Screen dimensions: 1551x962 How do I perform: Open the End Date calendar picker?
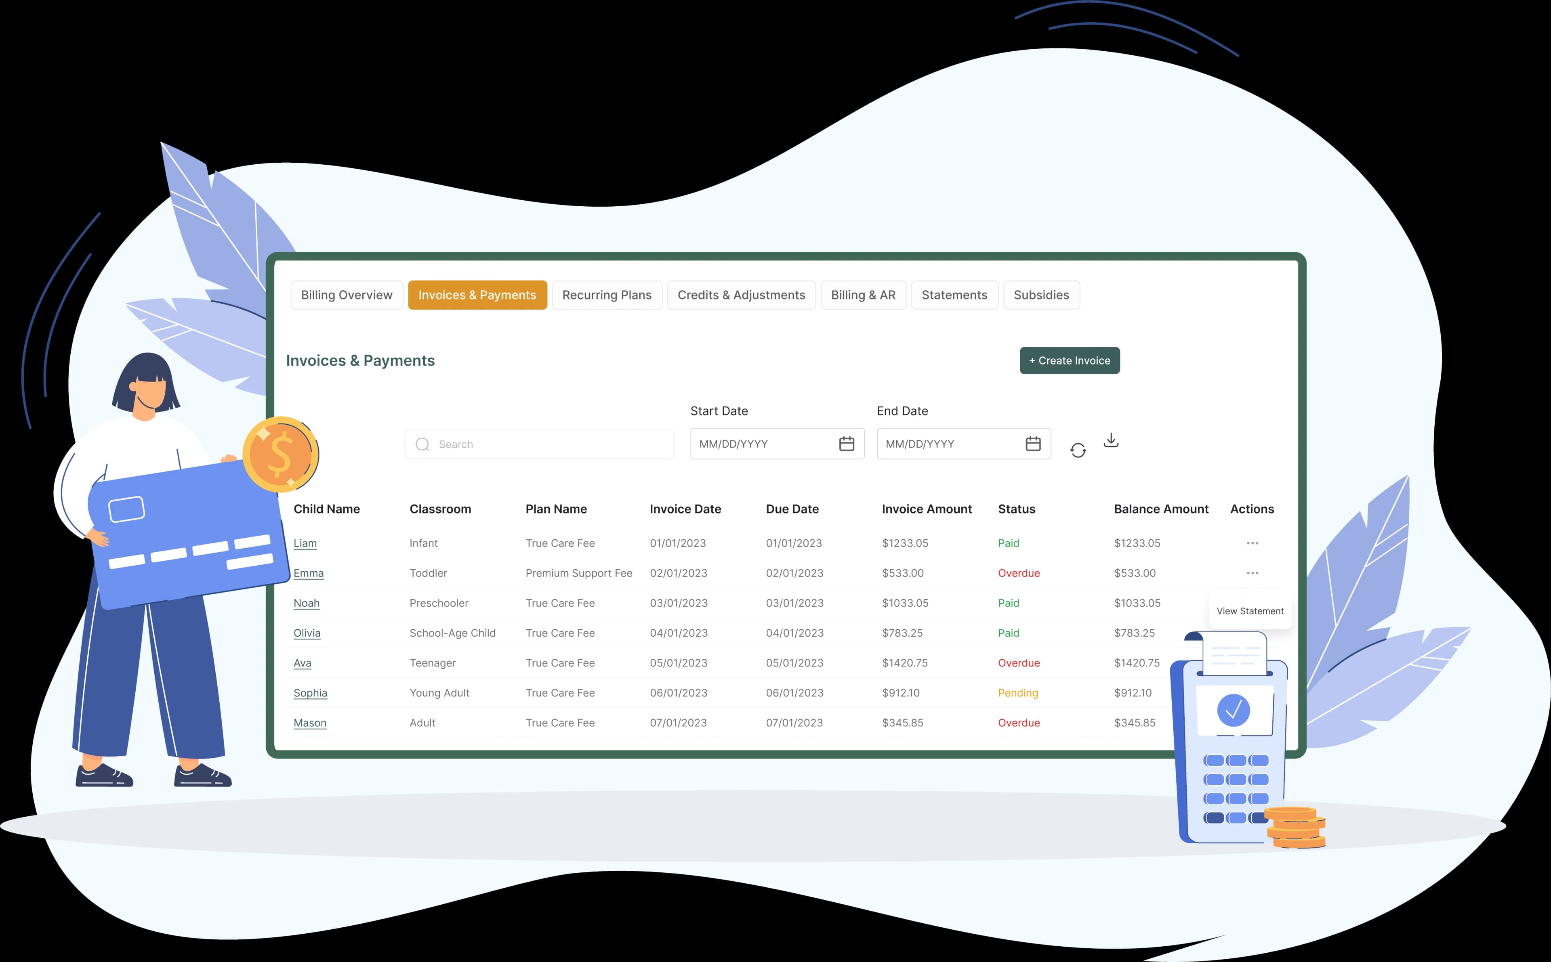click(x=1034, y=444)
